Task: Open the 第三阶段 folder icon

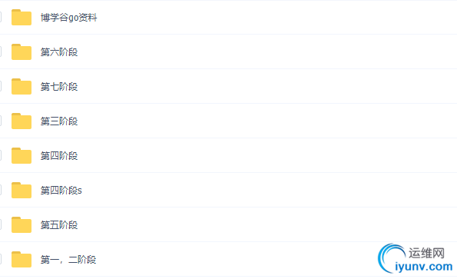Action: tap(22, 121)
